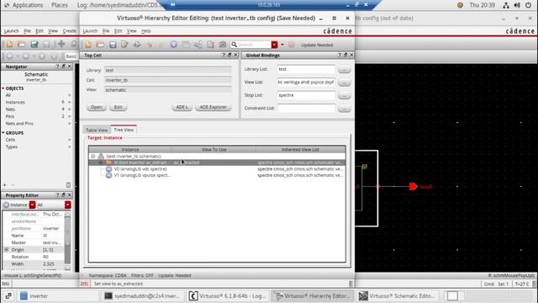Click the clipboard icon at Navigator bottom right
This screenshot has height=303, width=538.
68,185
